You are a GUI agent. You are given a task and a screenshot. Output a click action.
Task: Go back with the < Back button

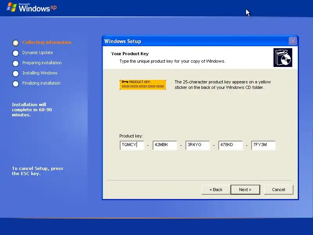(x=216, y=190)
